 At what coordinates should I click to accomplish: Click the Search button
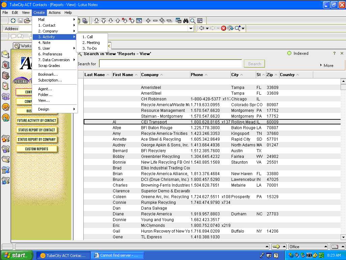255,64
